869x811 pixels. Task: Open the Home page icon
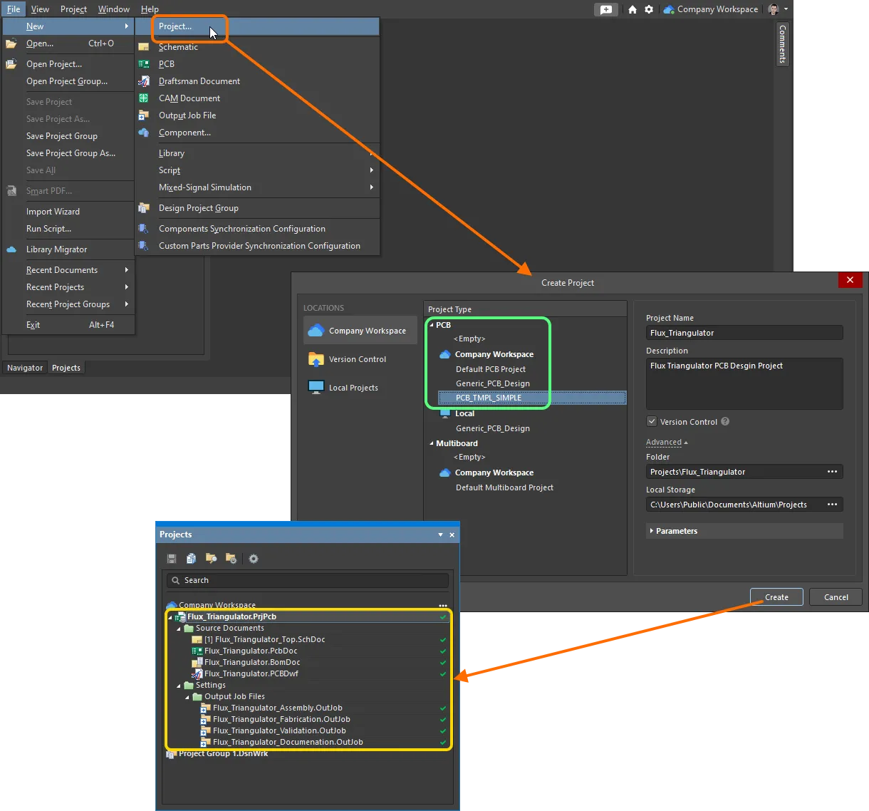coord(633,10)
